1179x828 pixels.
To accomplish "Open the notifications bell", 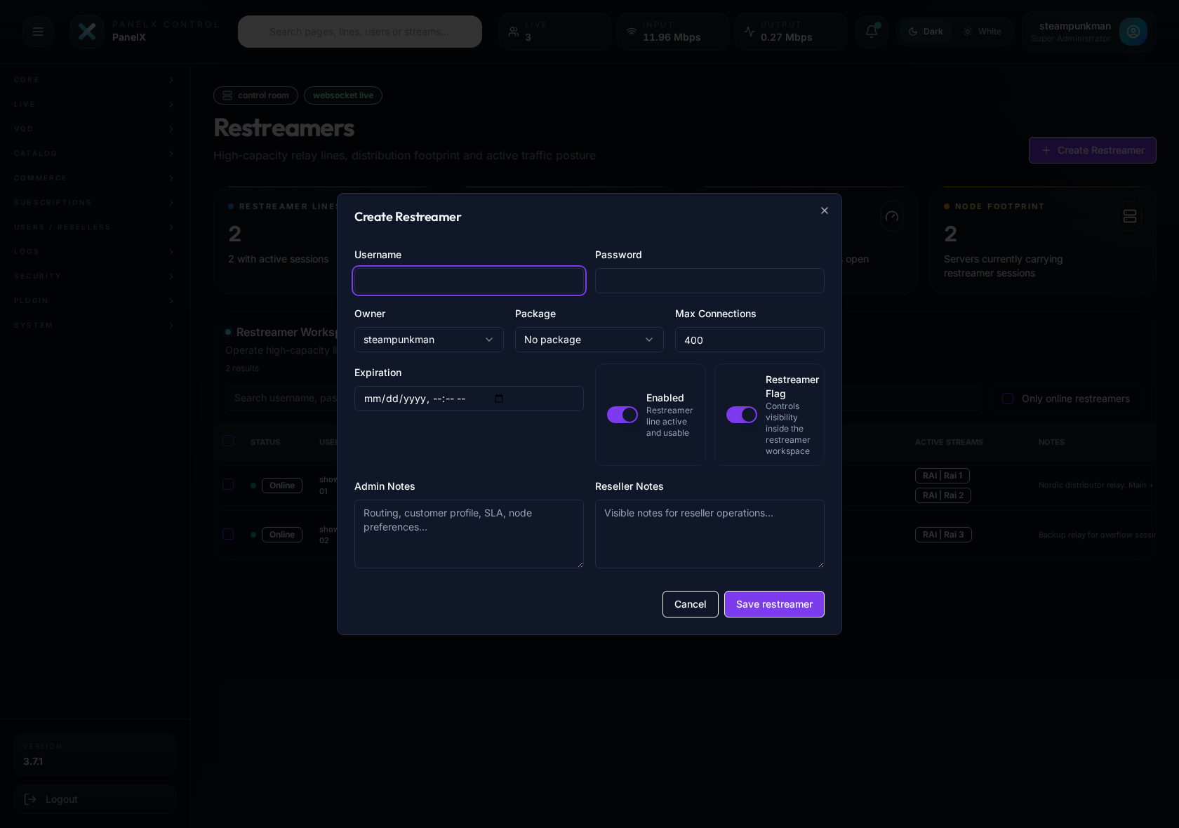I will [x=871, y=32].
